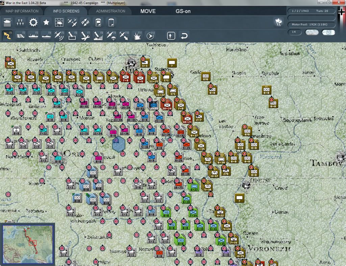Select the F5 air recon mode
The height and width of the screenshot is (266, 346).
(59, 35)
